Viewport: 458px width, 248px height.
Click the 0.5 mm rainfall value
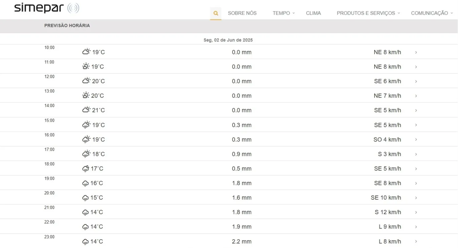242,168
